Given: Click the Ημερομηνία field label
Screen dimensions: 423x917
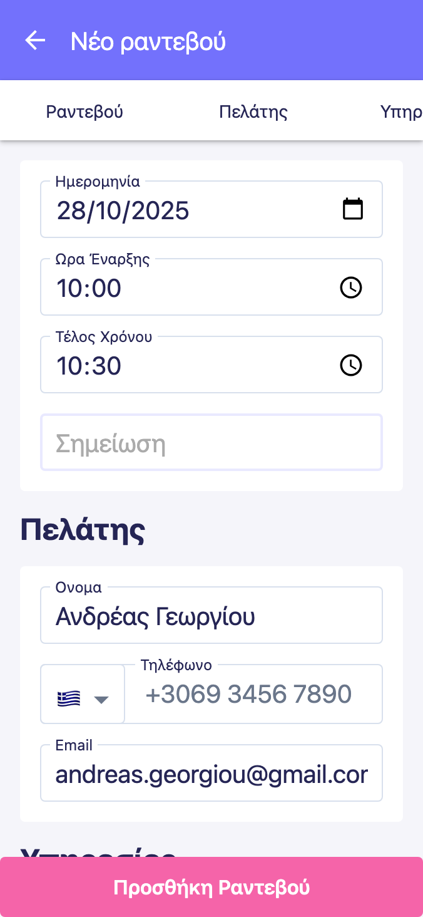Looking at the screenshot, I should pos(98,182).
